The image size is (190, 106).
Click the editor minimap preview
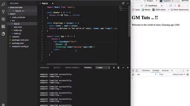point(123,8)
